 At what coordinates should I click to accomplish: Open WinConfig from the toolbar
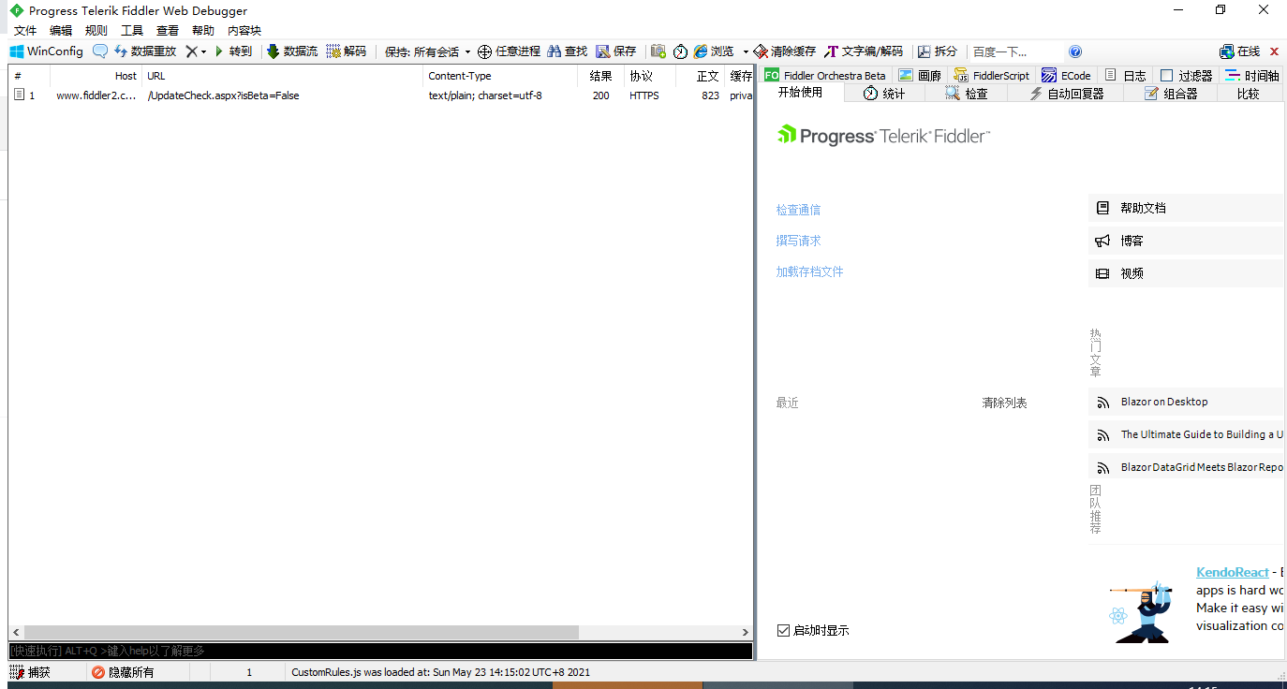point(47,51)
